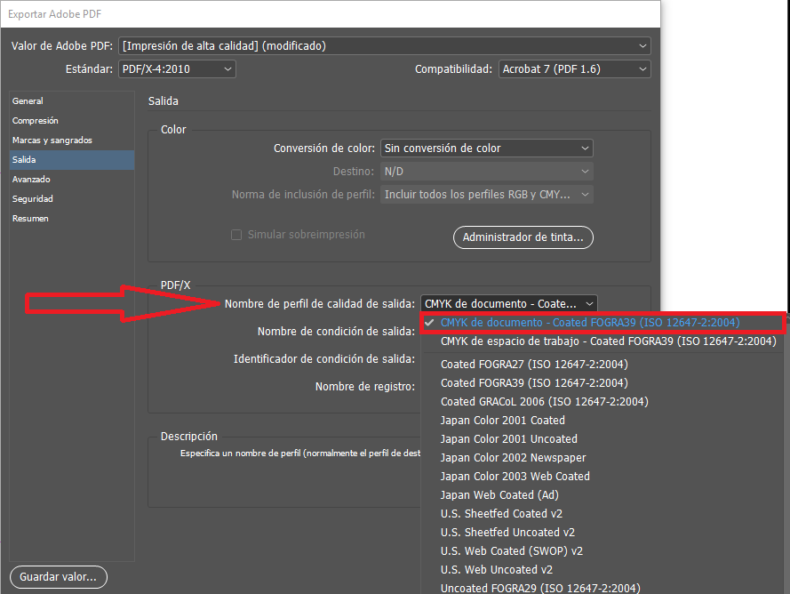The width and height of the screenshot is (790, 594).
Task: Open the Compatibilidad Acrobat 7 dropdown
Action: point(574,69)
